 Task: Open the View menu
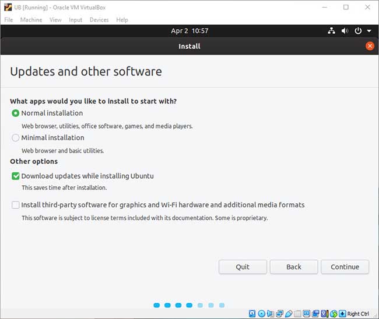click(55, 20)
